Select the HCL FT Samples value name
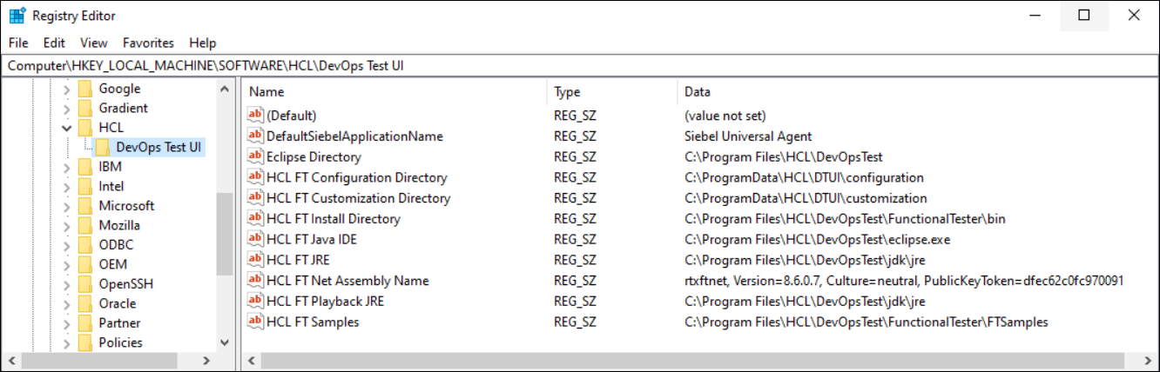Image resolution: width=1160 pixels, height=372 pixels. pyautogui.click(x=313, y=322)
